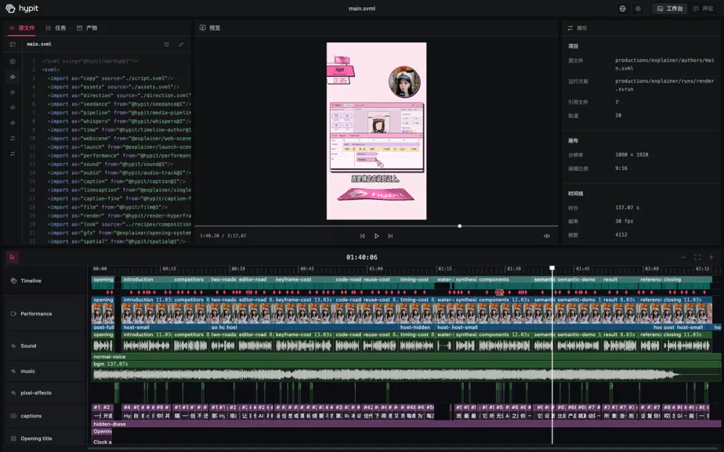724x452 pixels.
Task: Open the 产物 tab
Action: click(86, 27)
